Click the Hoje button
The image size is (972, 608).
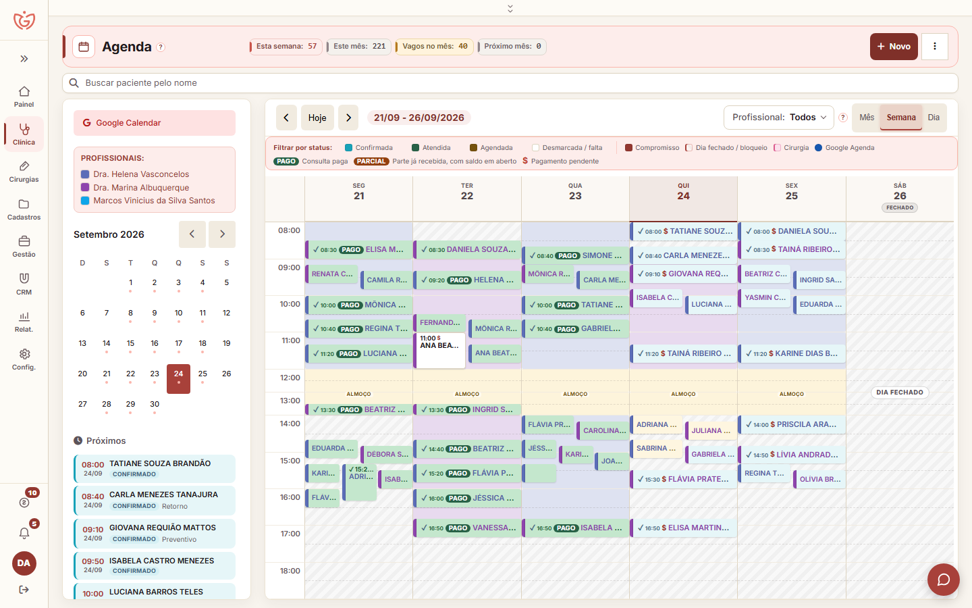pos(317,118)
